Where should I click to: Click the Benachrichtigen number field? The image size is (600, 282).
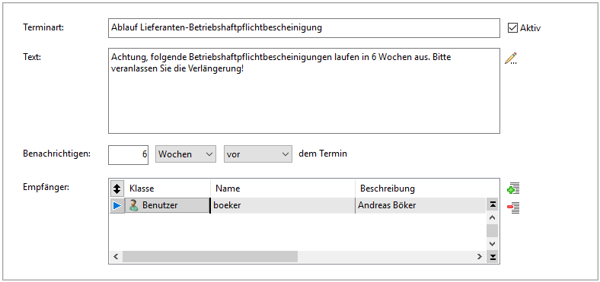point(128,154)
